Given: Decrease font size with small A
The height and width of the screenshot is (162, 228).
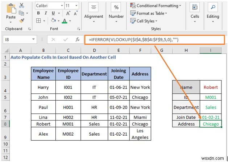Looking at the screenshot, I should 76,13.
